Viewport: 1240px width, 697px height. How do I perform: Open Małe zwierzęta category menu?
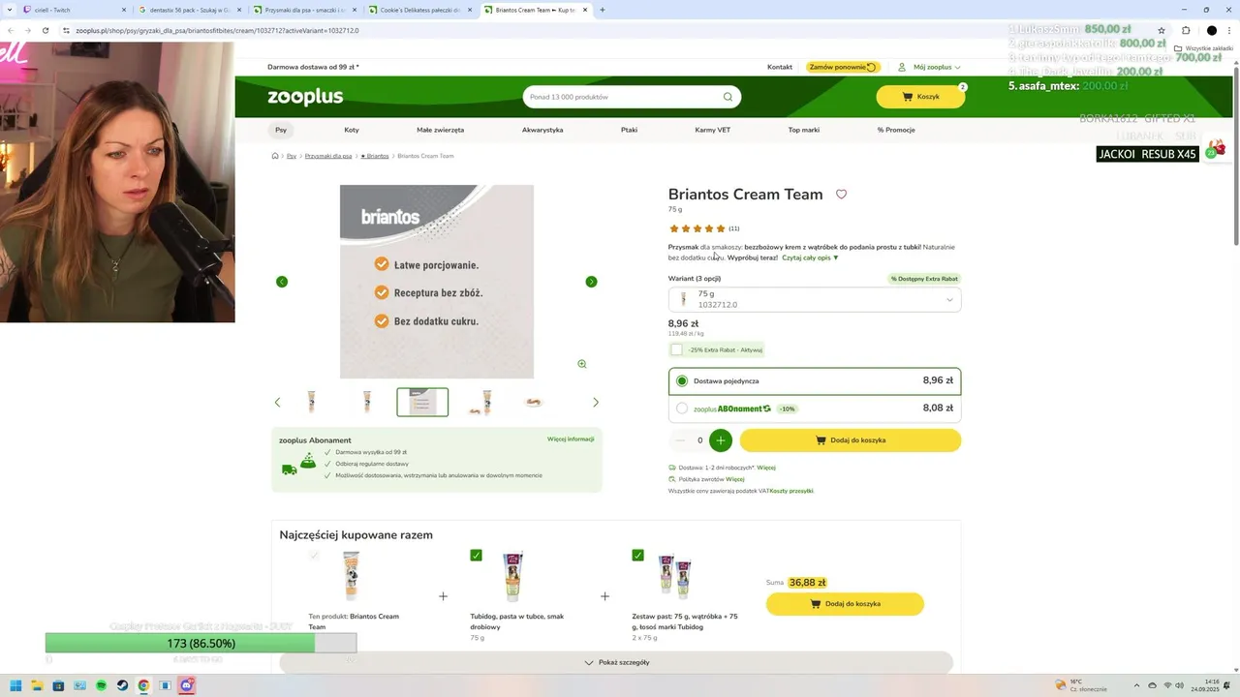coord(441,130)
